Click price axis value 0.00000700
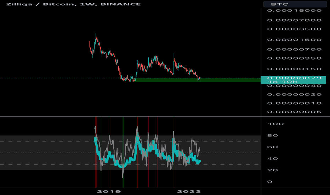 (x=294, y=50)
